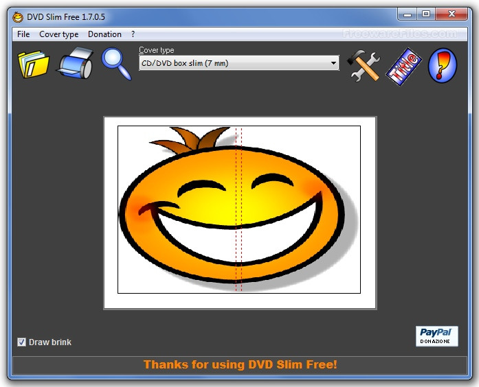The image size is (479, 387).
Task: Click the PayPal Donazione button
Action: [437, 336]
